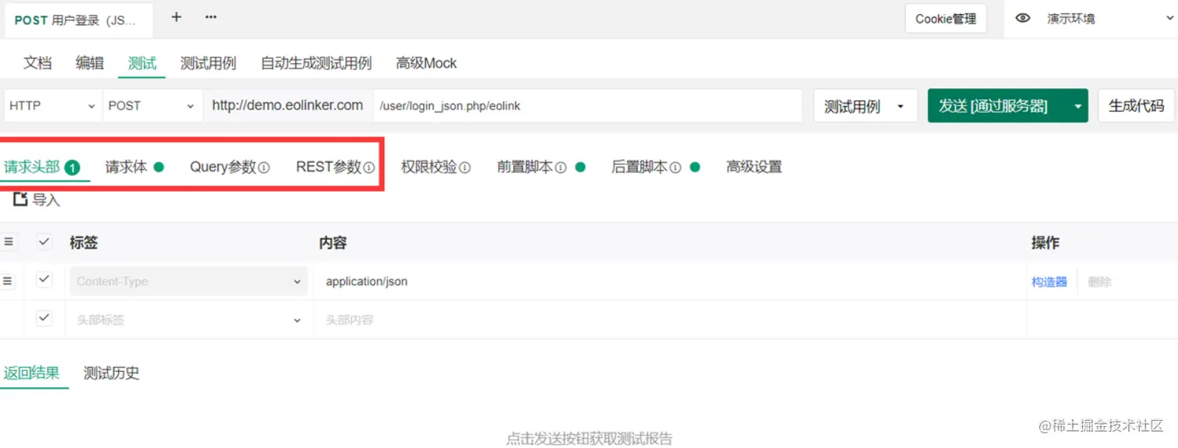Open the HTTP protocol dropdown
The height and width of the screenshot is (448, 1178).
(x=53, y=106)
